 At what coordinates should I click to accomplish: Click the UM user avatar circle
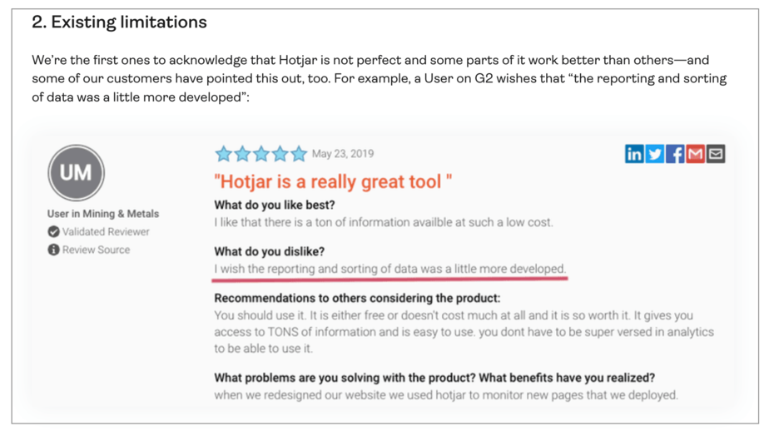click(x=76, y=172)
